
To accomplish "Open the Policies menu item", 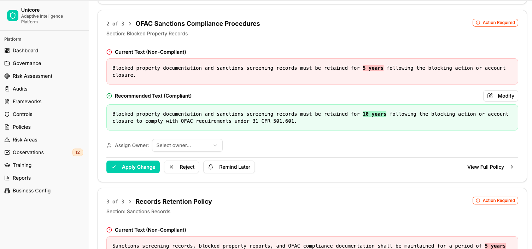I will pyautogui.click(x=22, y=127).
